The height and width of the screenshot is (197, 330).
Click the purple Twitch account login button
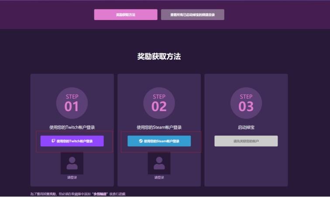(x=72, y=141)
